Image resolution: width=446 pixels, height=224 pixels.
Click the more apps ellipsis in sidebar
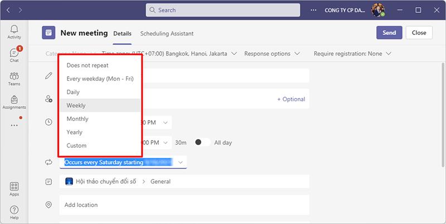[14, 125]
